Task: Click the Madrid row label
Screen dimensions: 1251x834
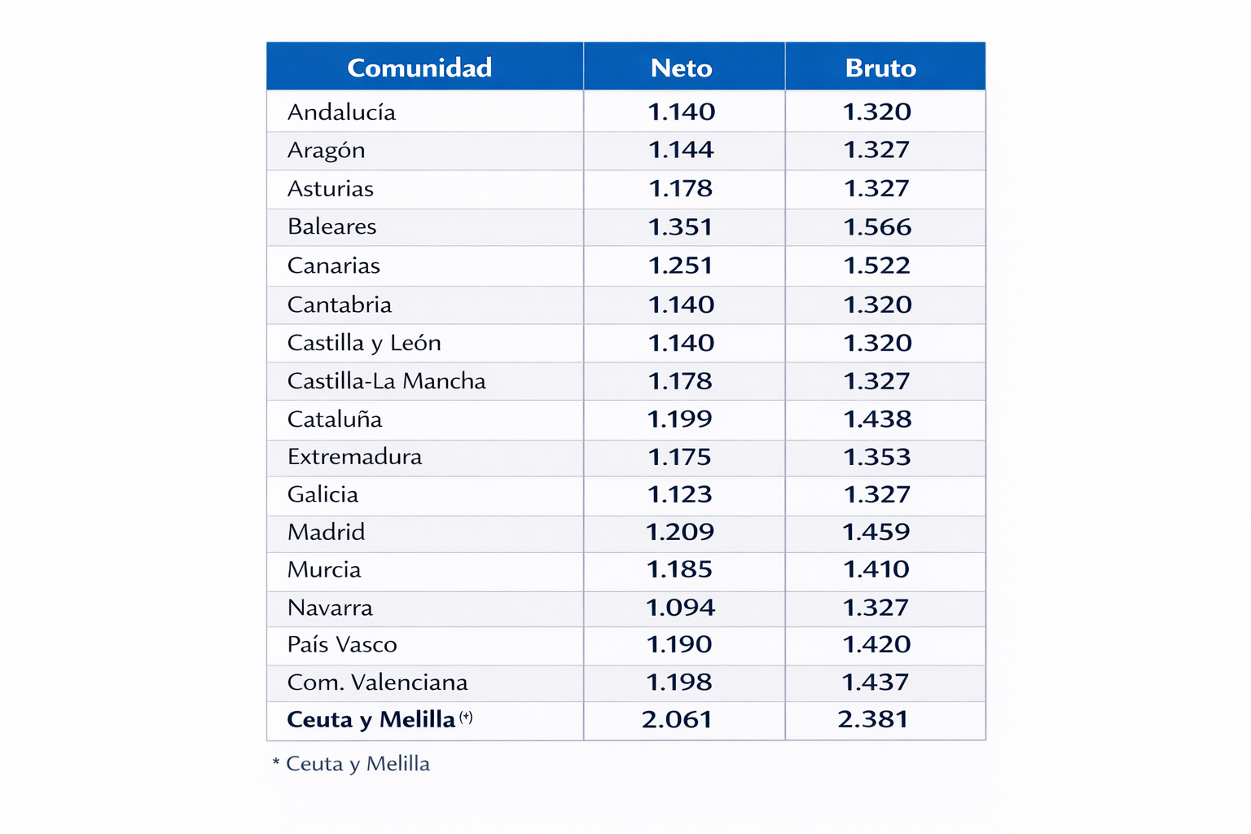Action: [326, 533]
